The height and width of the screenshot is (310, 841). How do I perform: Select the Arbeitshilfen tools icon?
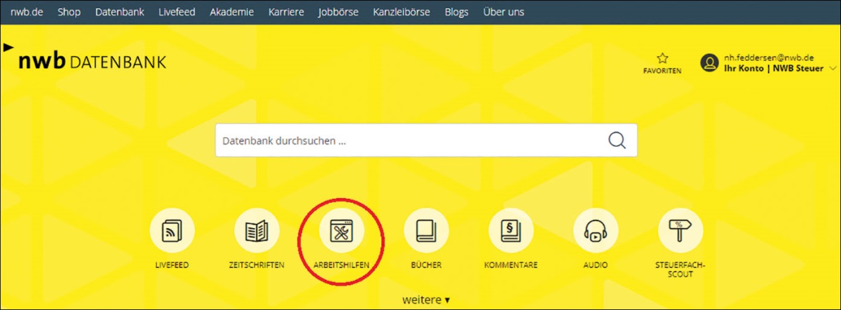(341, 231)
